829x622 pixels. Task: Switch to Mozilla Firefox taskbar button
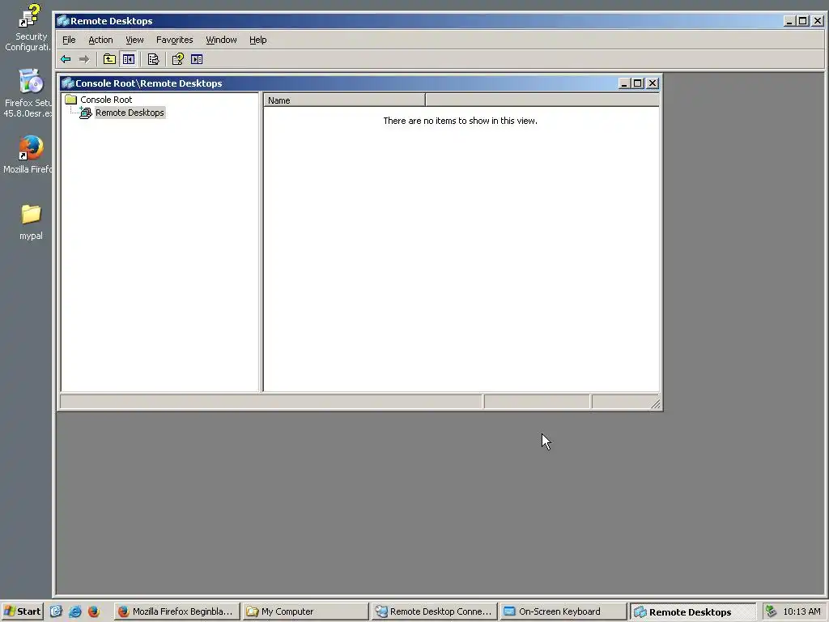tap(176, 611)
